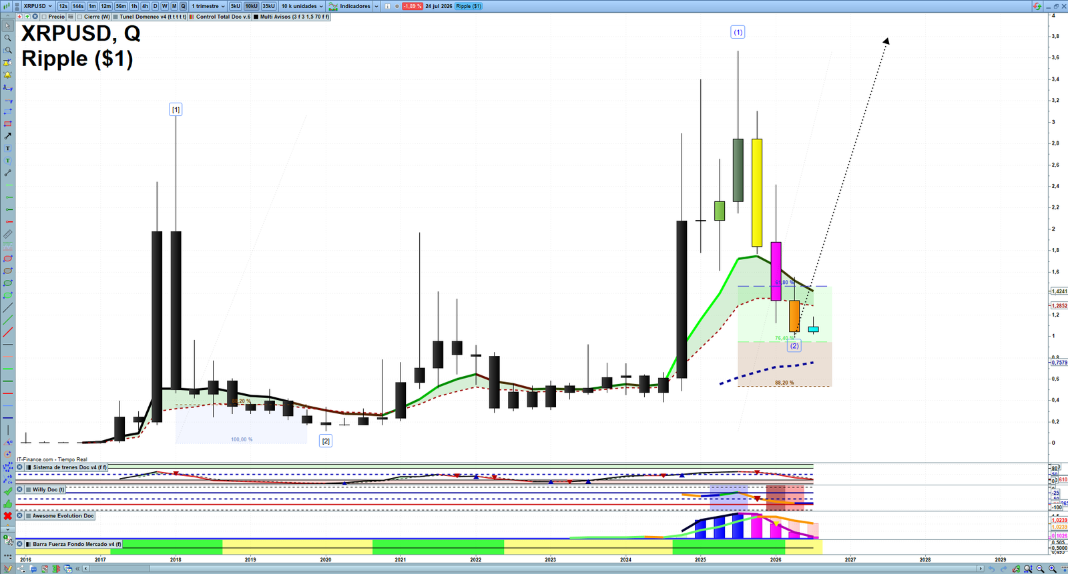
Task: Click the share icon in bottom bar
Action: coord(21,569)
